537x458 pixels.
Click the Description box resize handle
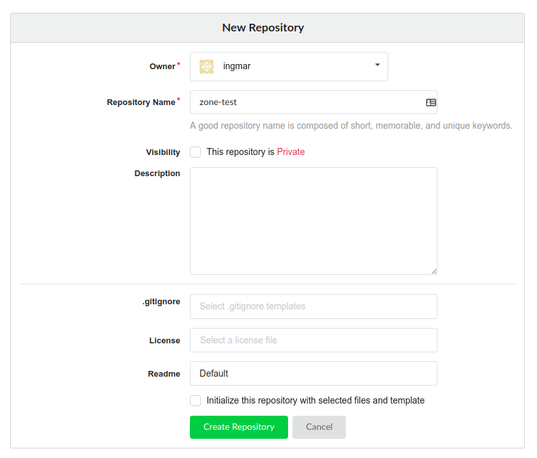click(434, 271)
